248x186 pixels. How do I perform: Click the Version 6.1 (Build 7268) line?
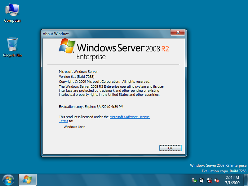[x=77, y=77]
